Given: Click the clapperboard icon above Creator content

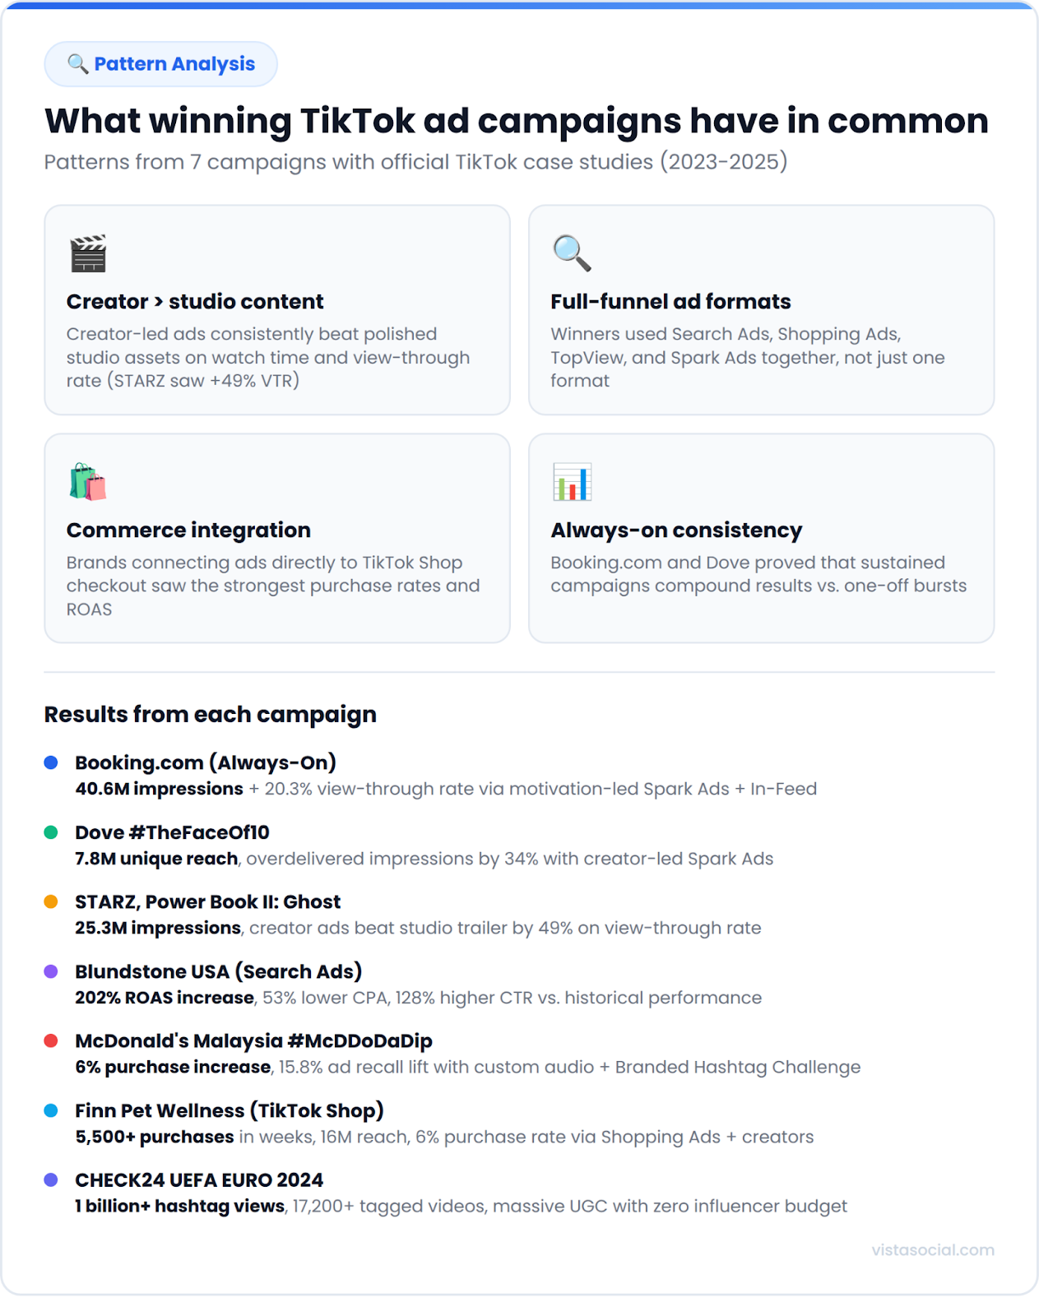Looking at the screenshot, I should (x=88, y=253).
